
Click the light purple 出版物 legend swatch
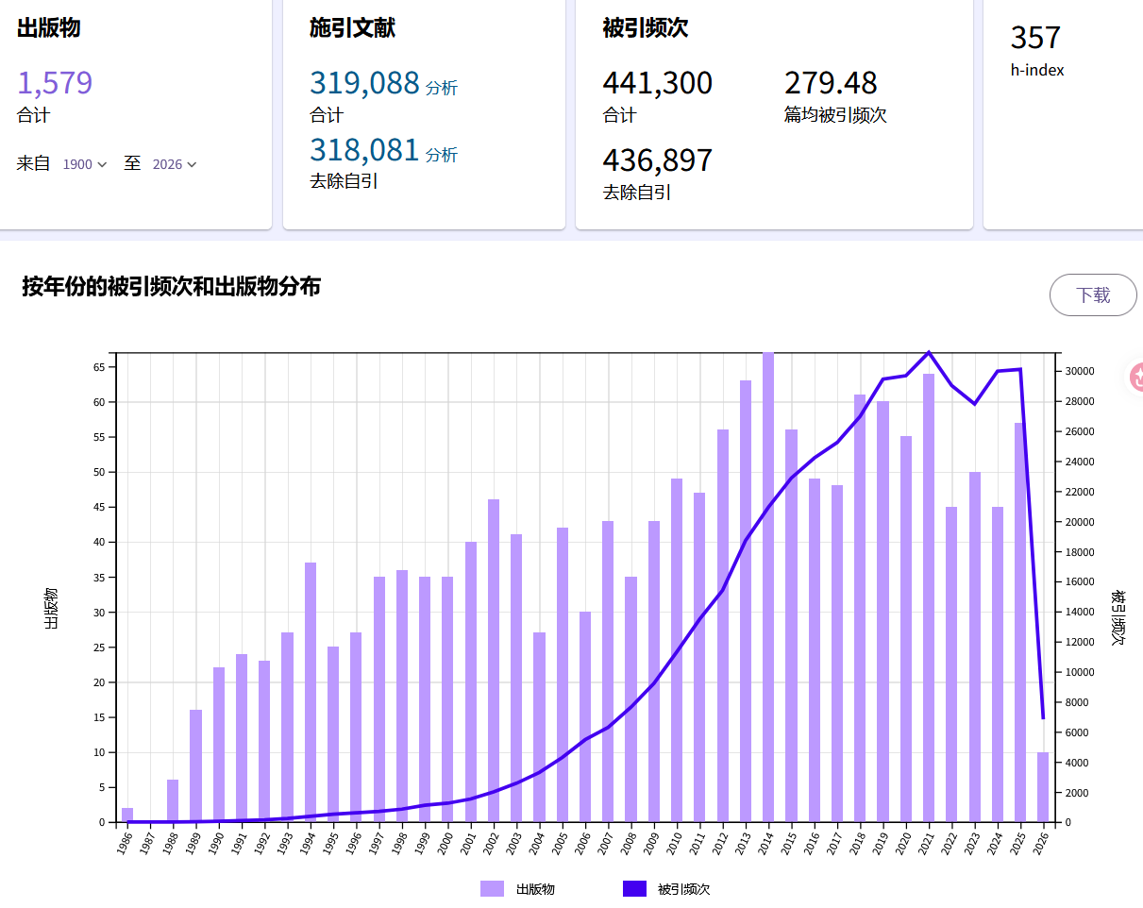click(492, 888)
